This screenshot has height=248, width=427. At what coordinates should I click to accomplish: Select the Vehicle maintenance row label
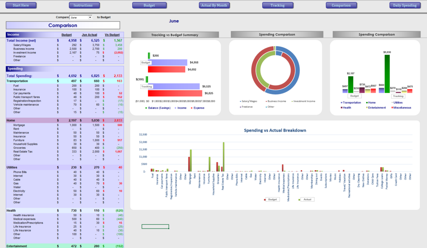click(26, 105)
